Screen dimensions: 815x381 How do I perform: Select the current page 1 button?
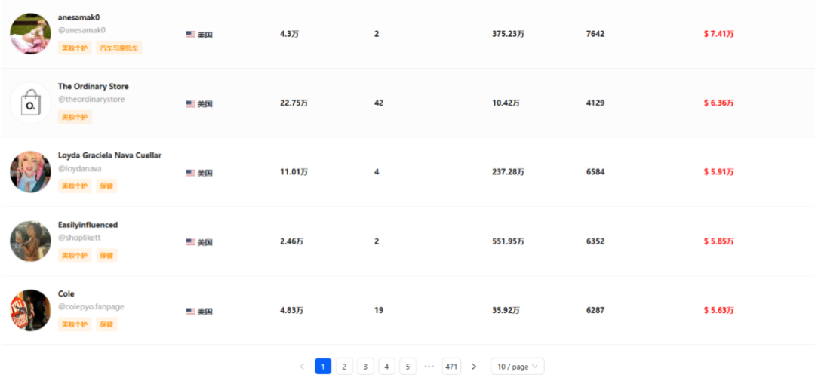tap(323, 367)
